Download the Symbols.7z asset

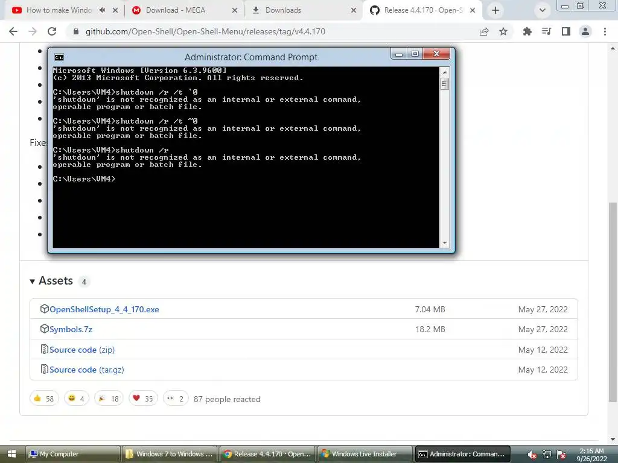tap(71, 330)
